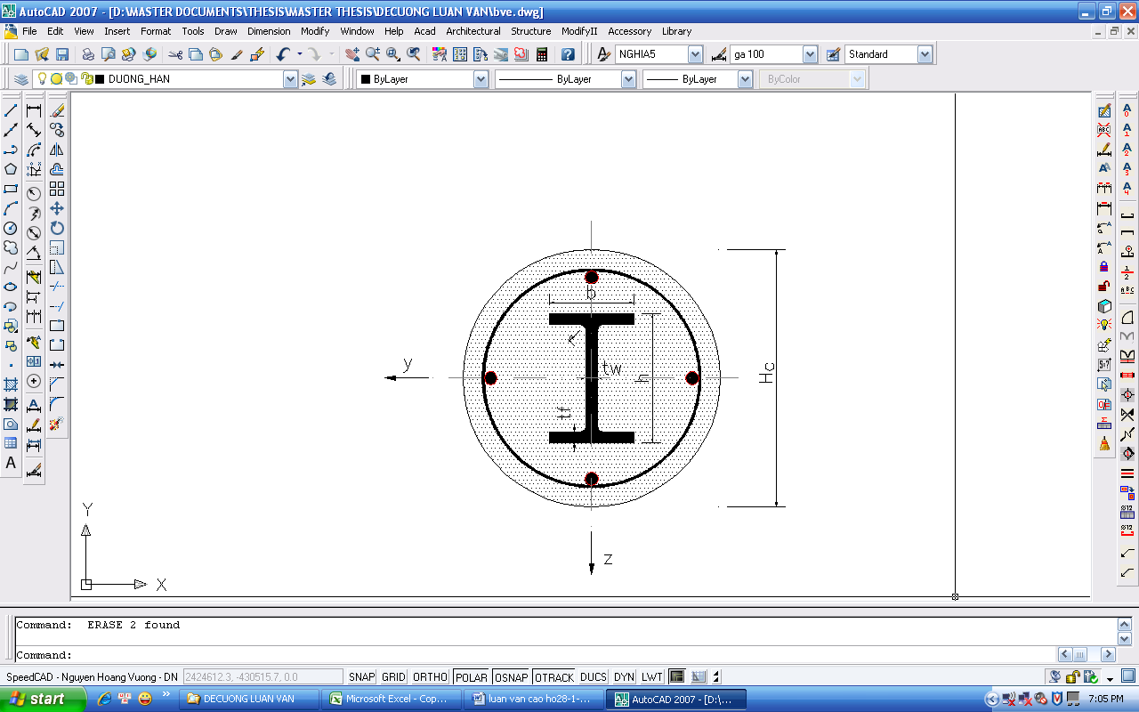Open DECUONG LUAN VAN taskbar folder

249,699
